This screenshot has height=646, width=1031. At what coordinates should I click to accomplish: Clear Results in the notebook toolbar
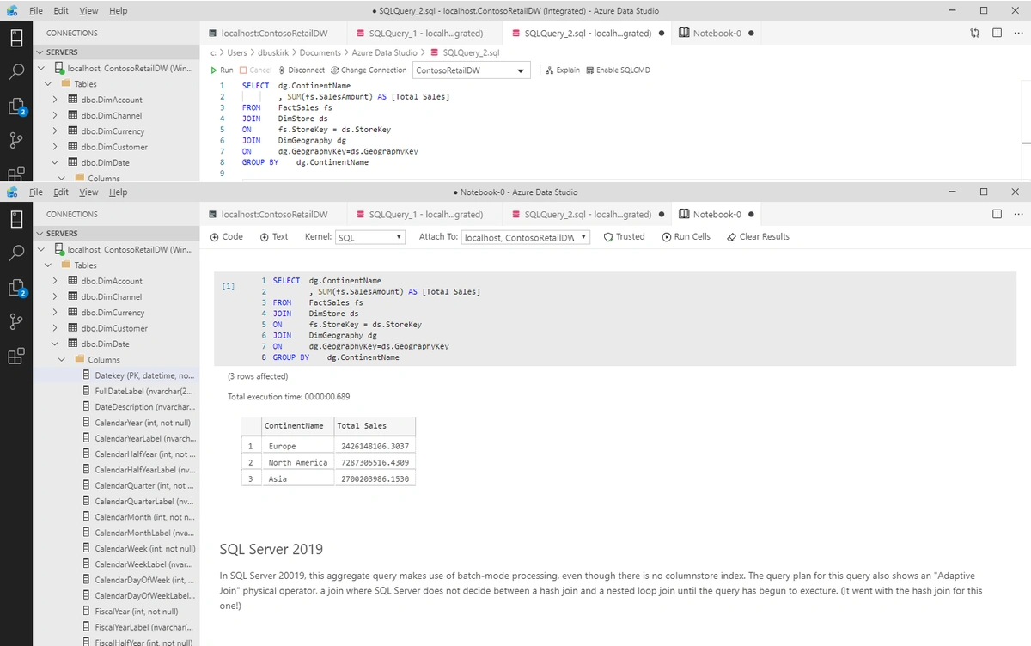[758, 237]
